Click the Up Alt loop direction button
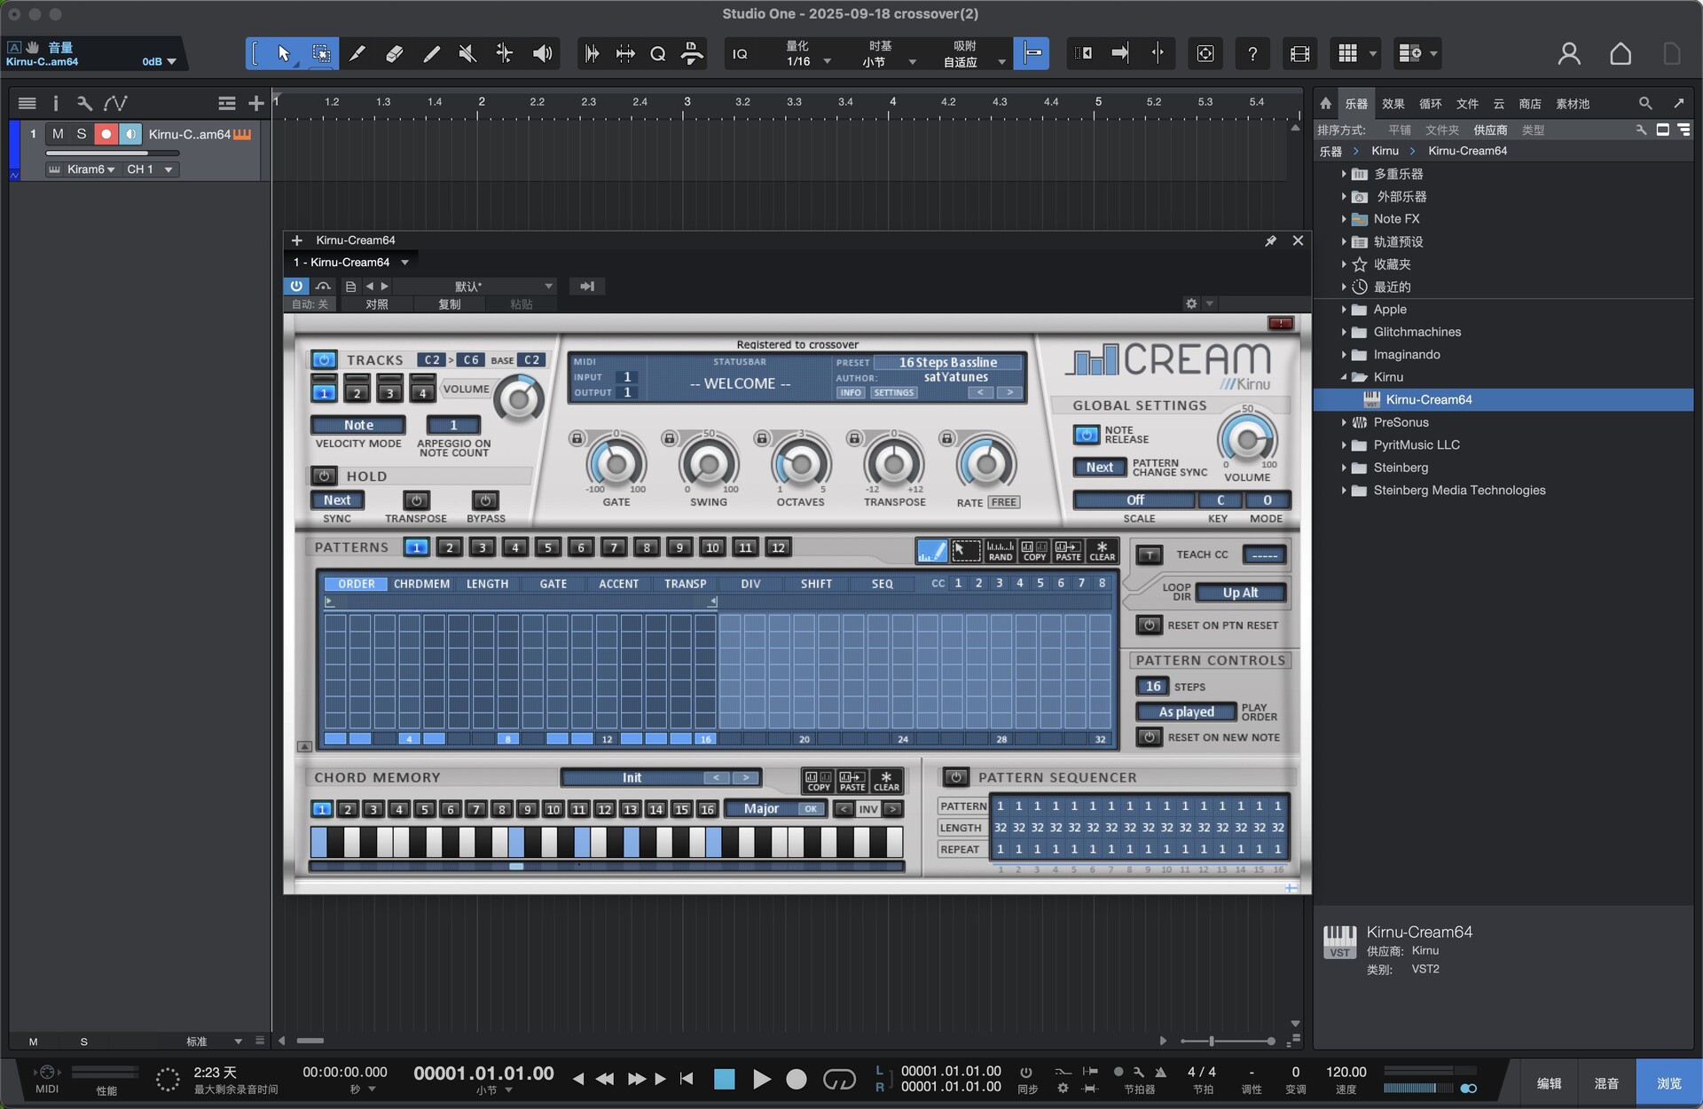 click(1240, 593)
